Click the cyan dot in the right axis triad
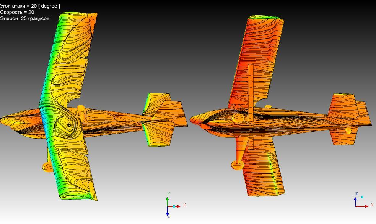 tap(362, 197)
